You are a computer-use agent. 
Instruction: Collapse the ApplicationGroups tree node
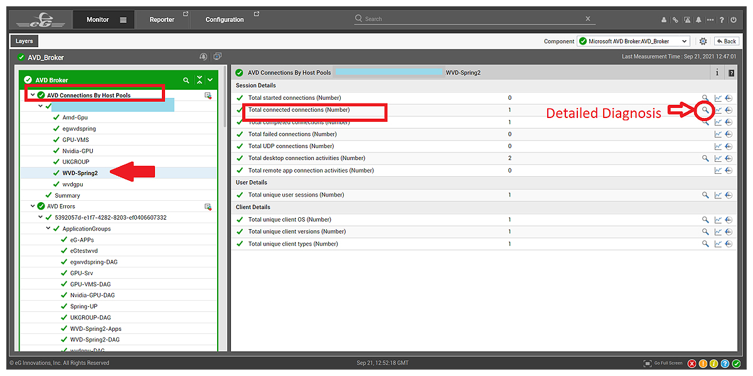click(x=48, y=229)
